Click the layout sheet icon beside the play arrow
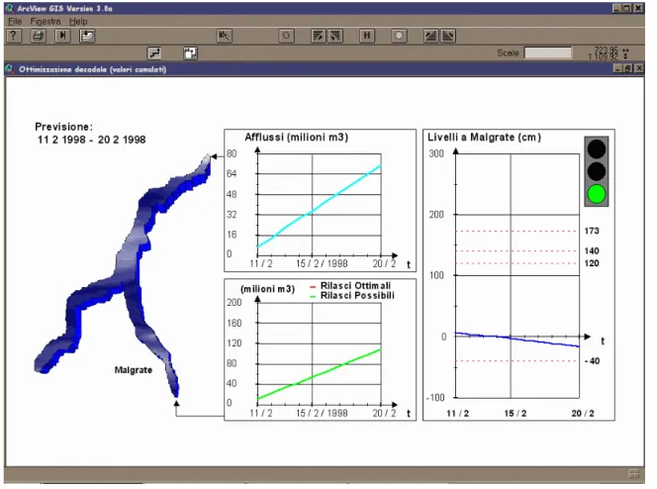Viewport: 657px width, 489px height. (87, 36)
